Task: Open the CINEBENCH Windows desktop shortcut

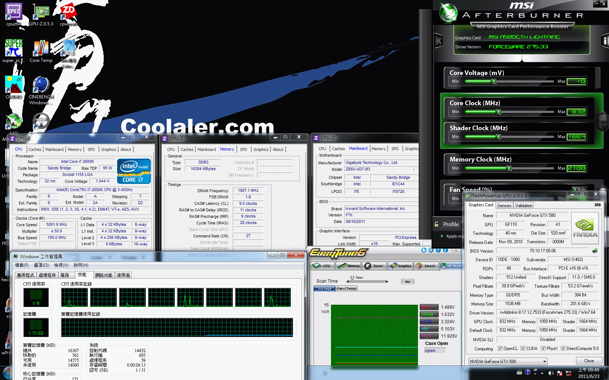Action: click(41, 90)
